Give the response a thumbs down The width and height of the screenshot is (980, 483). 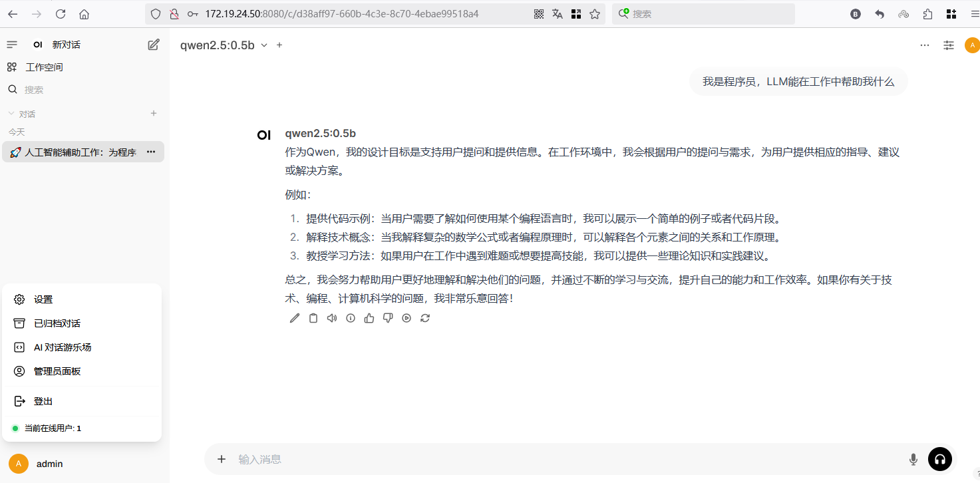click(x=388, y=318)
